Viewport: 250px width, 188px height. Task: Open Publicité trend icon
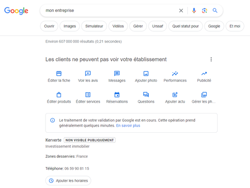(x=204, y=73)
